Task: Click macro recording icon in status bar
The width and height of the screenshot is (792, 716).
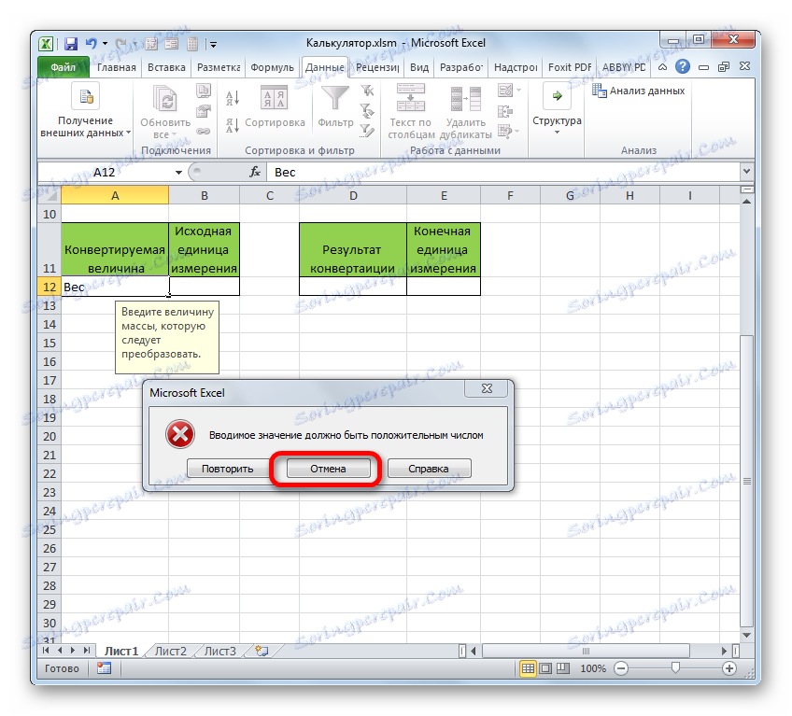Action: [104, 668]
